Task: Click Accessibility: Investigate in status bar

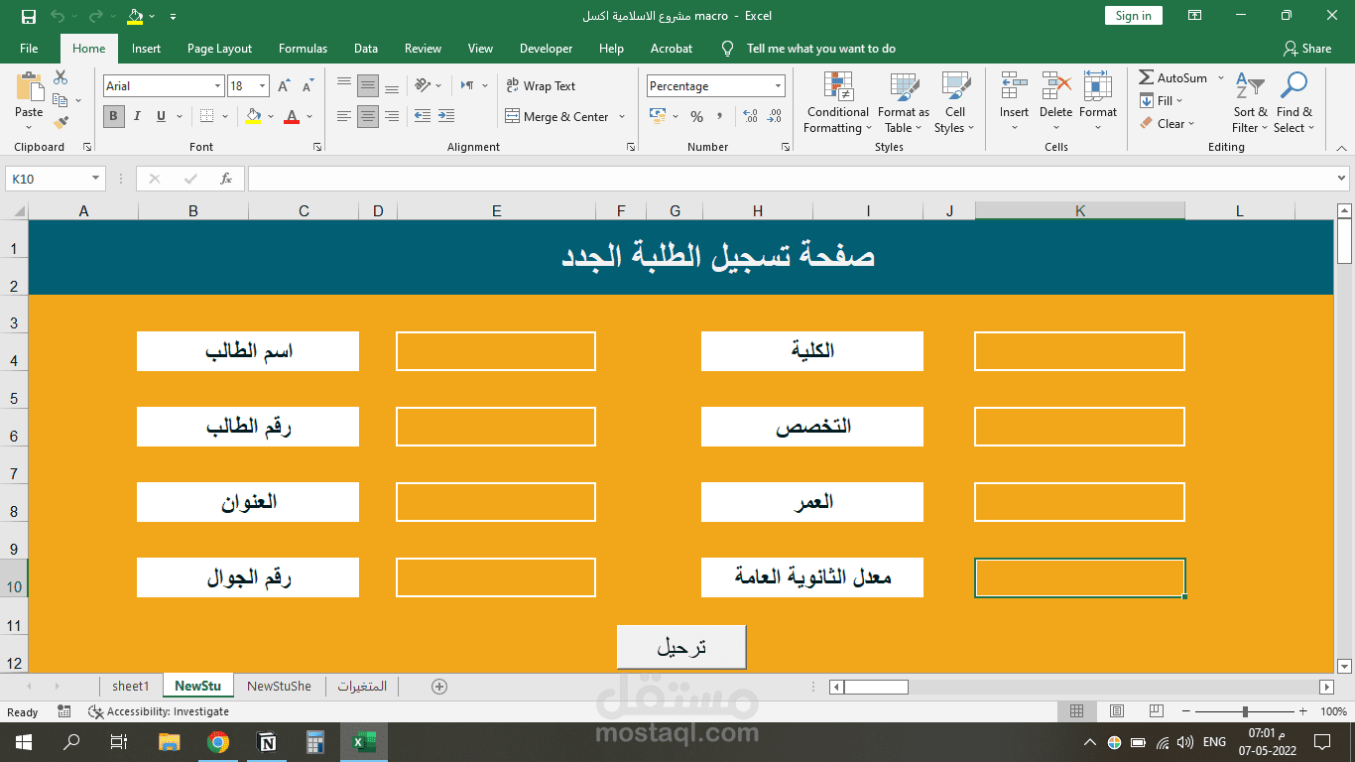Action: pos(159,711)
